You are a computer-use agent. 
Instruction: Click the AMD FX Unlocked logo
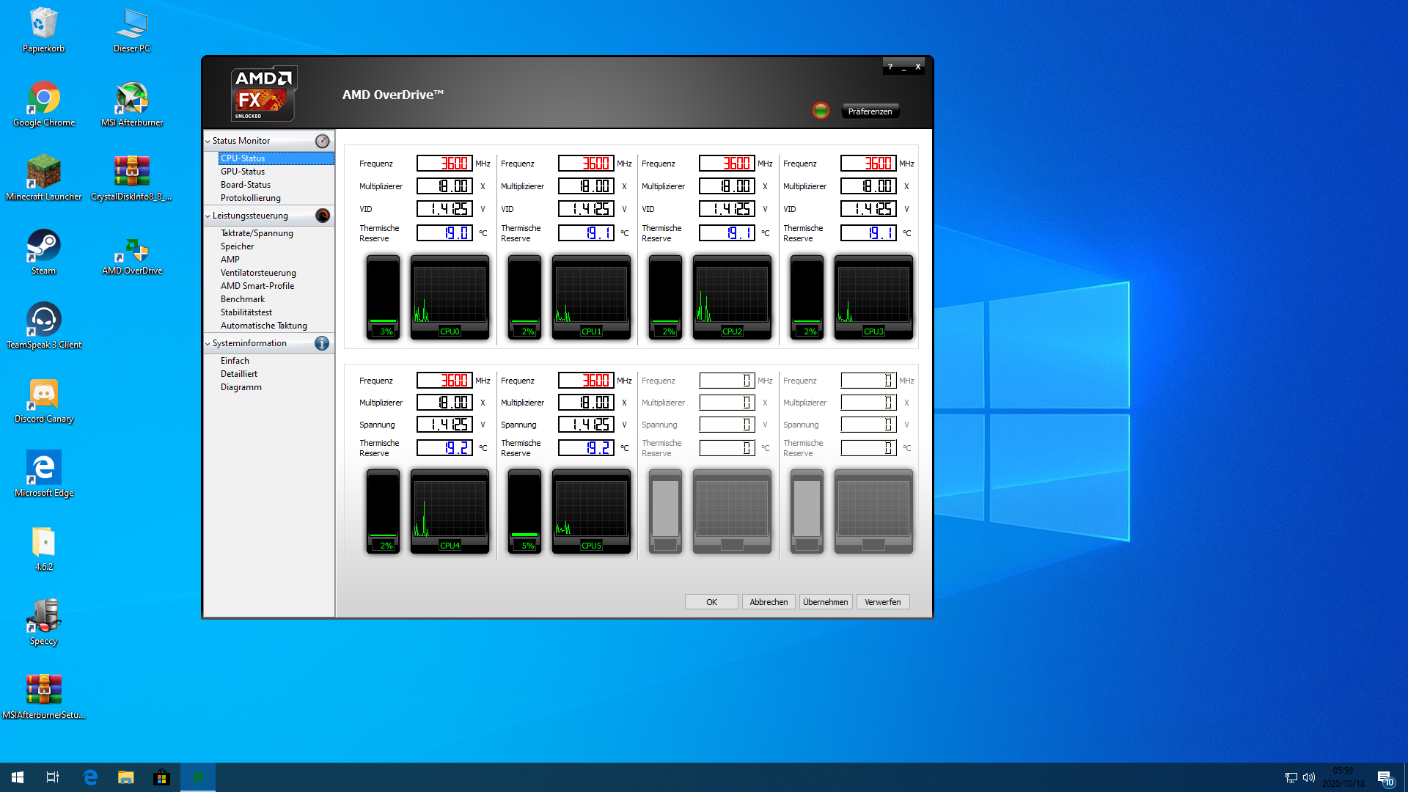click(x=263, y=94)
